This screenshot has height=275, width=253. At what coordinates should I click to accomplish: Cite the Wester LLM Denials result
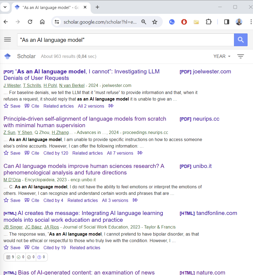32,106
